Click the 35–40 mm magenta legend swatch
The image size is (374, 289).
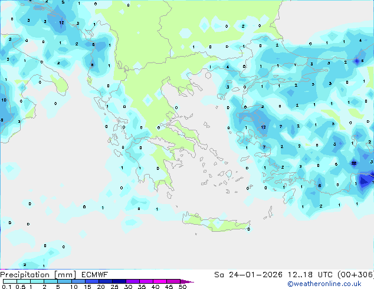146,281
